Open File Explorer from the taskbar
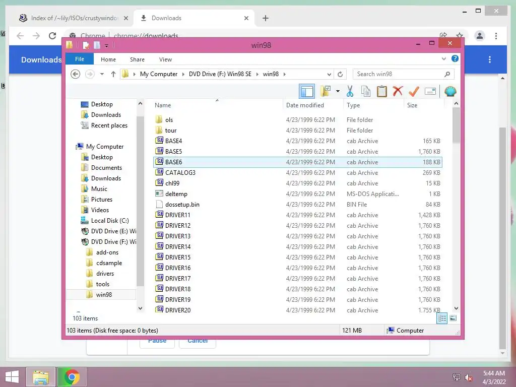Screen dimensions: 516x387 pyautogui.click(x=41, y=377)
